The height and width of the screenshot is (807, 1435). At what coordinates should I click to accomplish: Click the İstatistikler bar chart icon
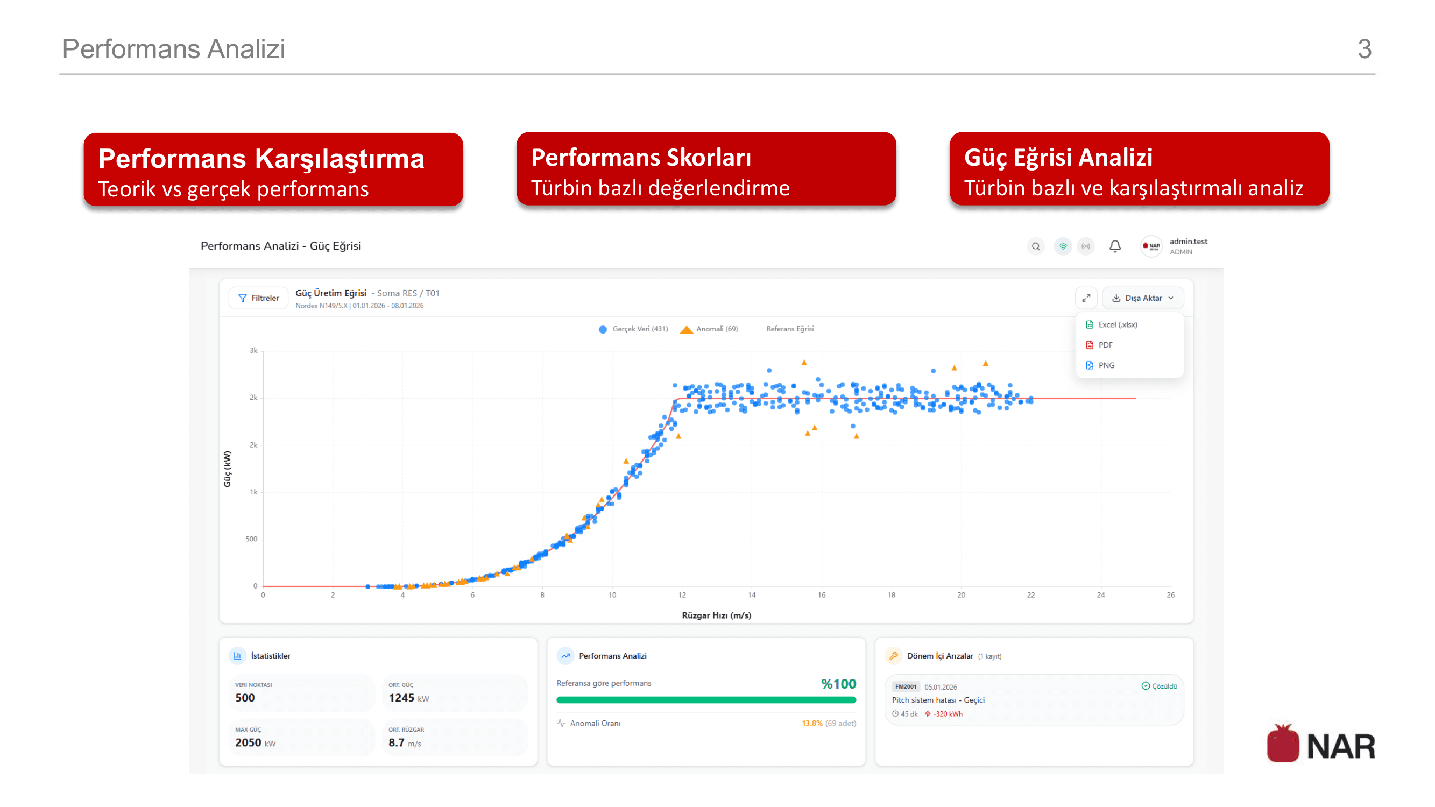point(237,655)
